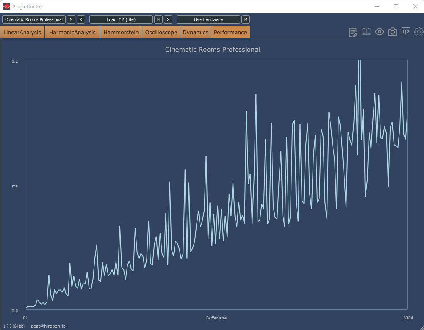Image resolution: width=424 pixels, height=330 pixels.
Task: Switch to HarmonicAnalysis tab
Action: (72, 33)
